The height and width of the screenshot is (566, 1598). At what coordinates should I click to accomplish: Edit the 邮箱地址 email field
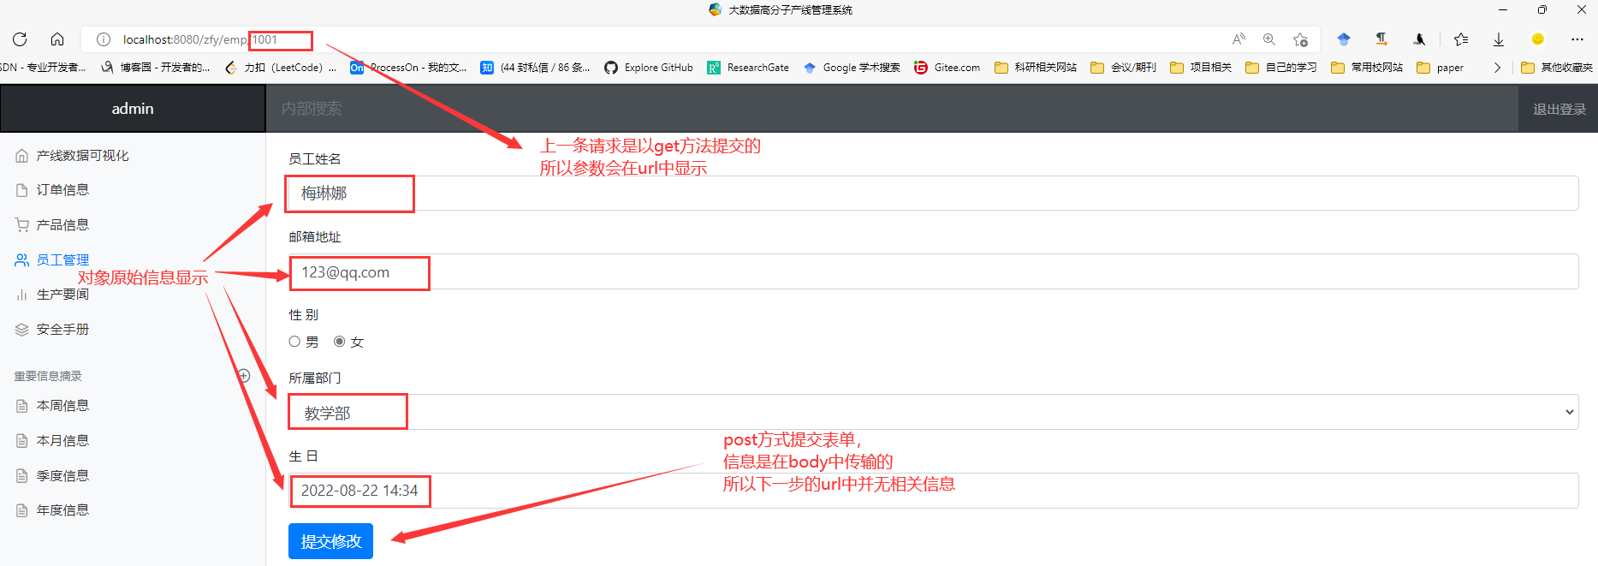934,272
